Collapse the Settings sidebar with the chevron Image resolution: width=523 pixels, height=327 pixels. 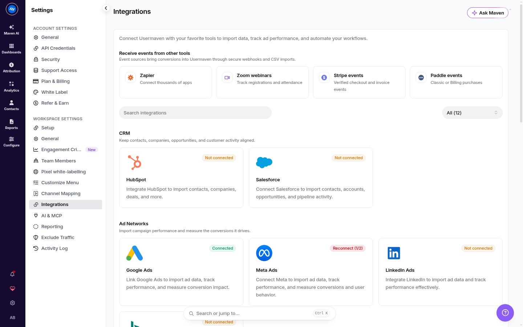(x=106, y=8)
